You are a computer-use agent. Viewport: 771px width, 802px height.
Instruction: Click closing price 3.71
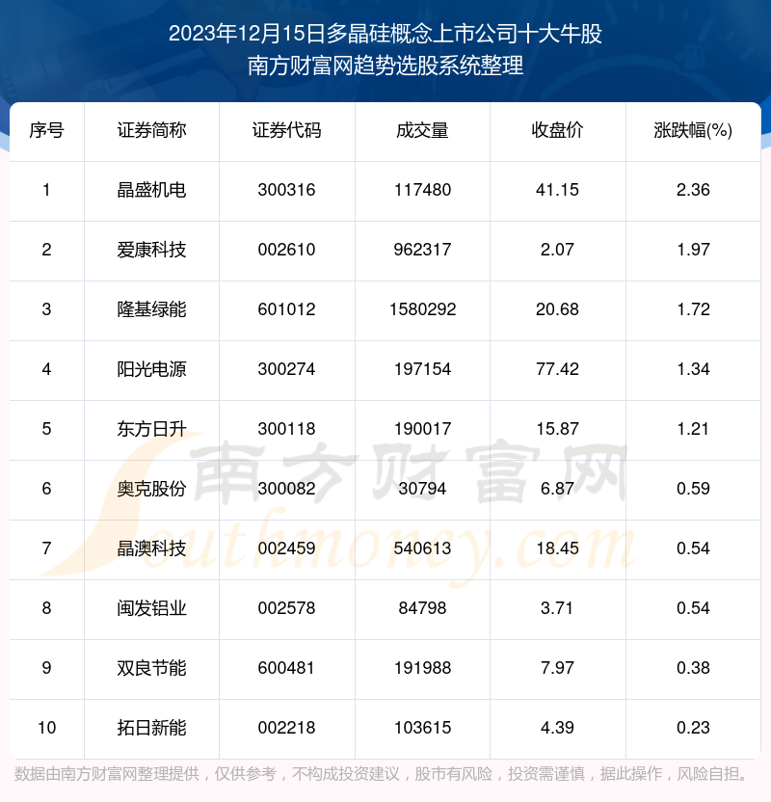[x=557, y=608]
